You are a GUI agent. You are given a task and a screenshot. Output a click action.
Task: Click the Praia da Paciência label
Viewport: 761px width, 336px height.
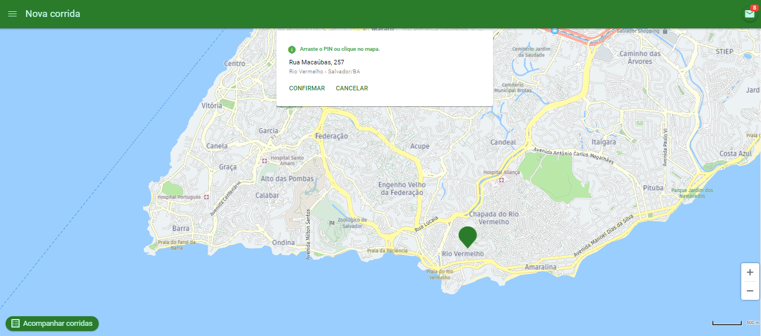click(388, 251)
